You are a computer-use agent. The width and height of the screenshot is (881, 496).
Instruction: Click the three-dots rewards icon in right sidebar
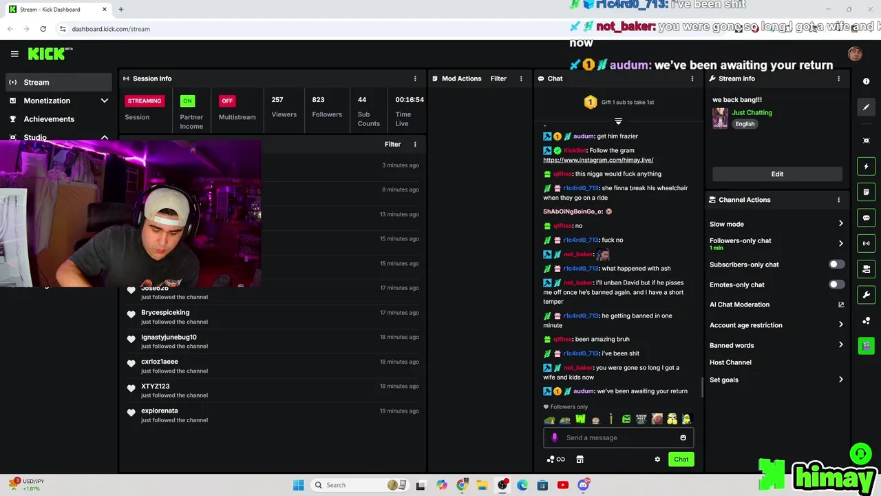(x=866, y=320)
